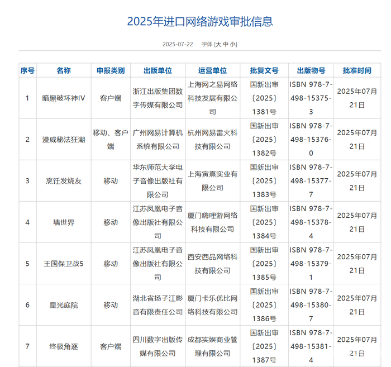Click ISBN 978-7-498-15375-3 cell

click(311, 98)
